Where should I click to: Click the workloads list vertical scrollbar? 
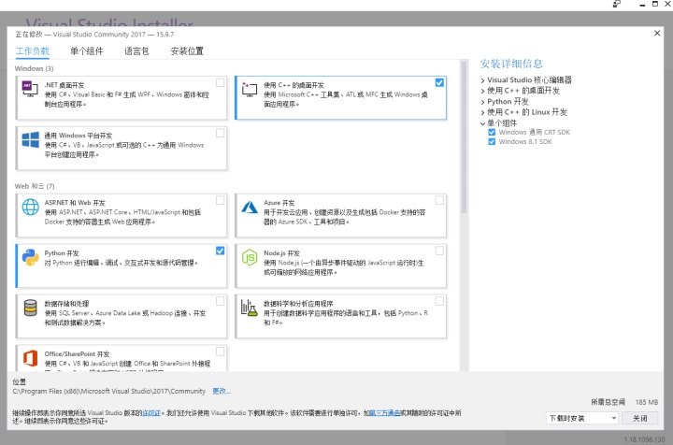[464, 137]
